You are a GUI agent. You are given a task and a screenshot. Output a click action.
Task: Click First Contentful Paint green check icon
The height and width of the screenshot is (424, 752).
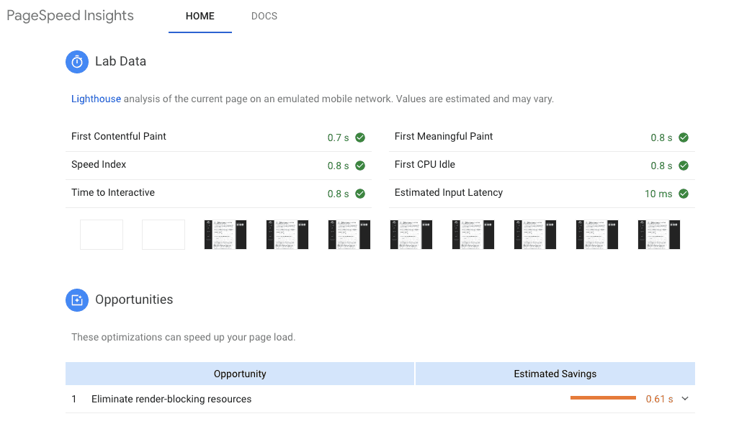pos(360,137)
